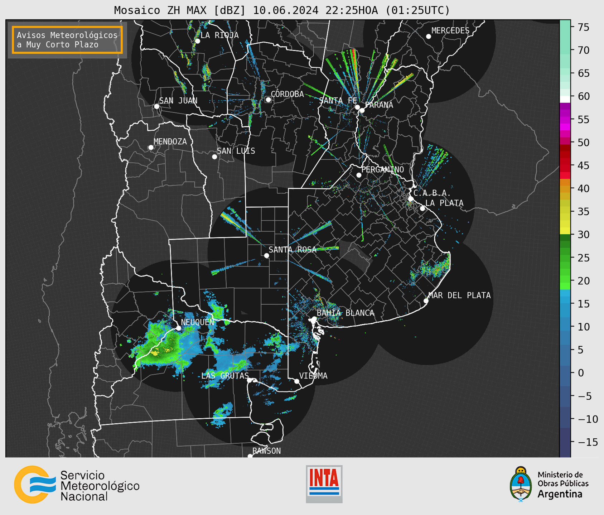Click the LA RIOJA label
The height and width of the screenshot is (515, 604).
[219, 35]
